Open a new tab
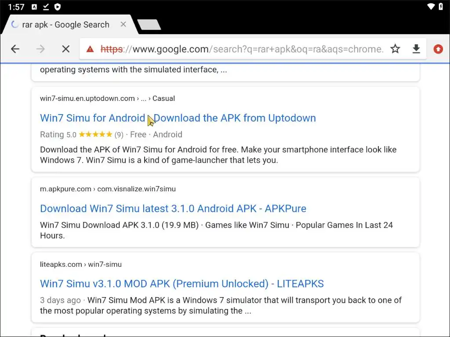 coord(149,25)
